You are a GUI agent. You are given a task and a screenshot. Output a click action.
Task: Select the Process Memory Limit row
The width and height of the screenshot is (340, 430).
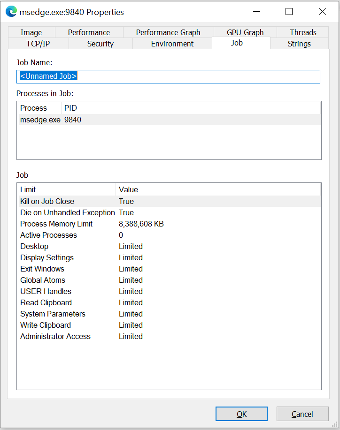click(70, 224)
